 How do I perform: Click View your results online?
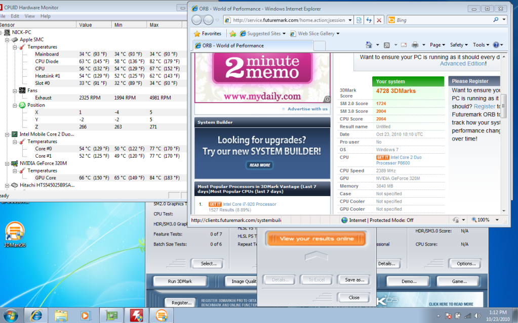click(316, 239)
